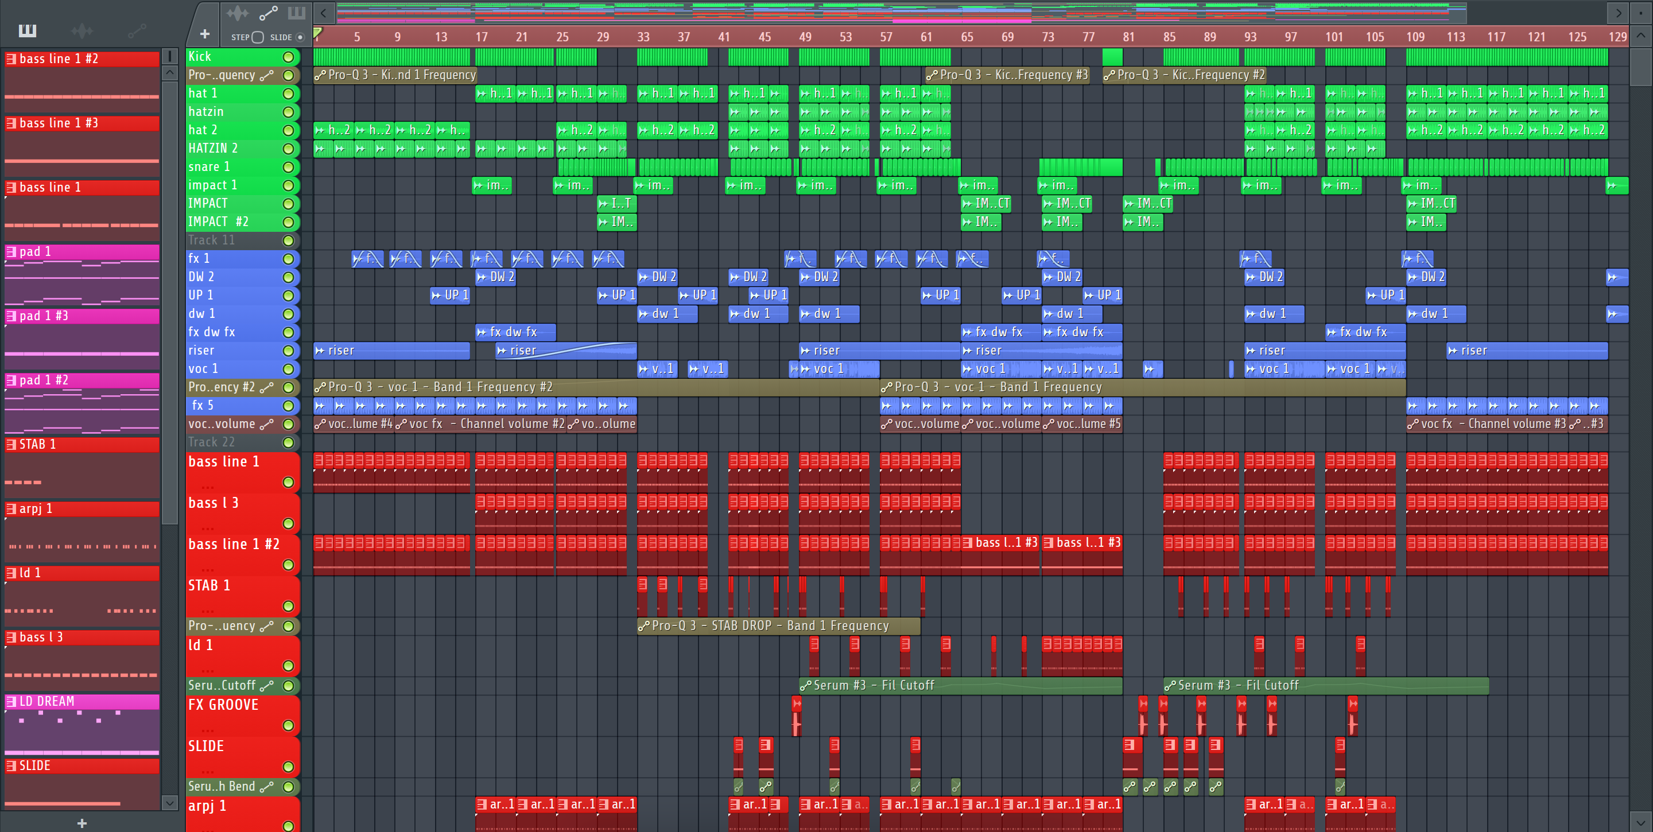The height and width of the screenshot is (832, 1653).
Task: Mute the Kick track
Action: (289, 57)
